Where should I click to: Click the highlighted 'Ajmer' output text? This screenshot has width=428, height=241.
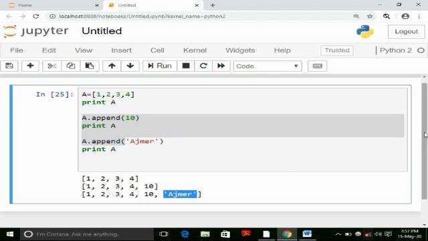click(x=180, y=194)
